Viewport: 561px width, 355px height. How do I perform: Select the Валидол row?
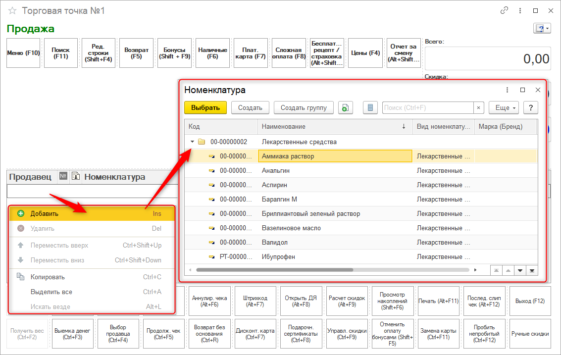point(361,242)
